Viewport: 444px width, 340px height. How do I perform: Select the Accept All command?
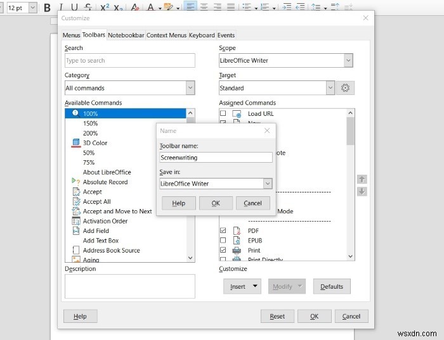tap(97, 201)
